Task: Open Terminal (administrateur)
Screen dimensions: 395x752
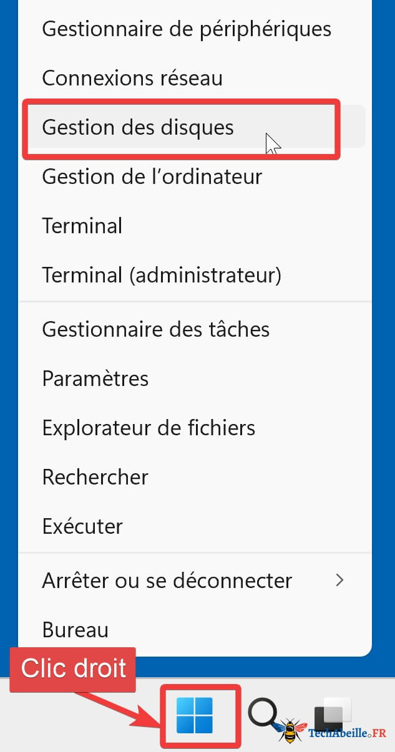Action: coord(162,274)
